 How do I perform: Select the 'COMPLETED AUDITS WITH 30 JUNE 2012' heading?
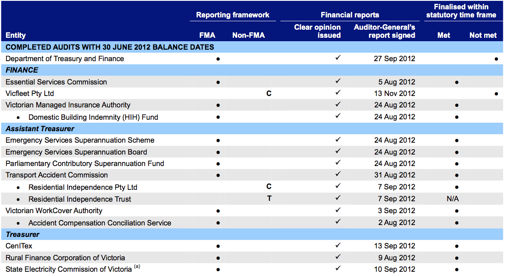pos(110,47)
